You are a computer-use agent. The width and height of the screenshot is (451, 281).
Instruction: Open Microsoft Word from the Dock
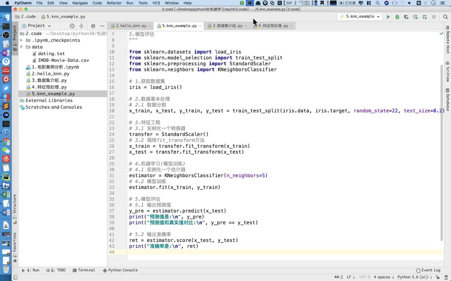click(6, 212)
